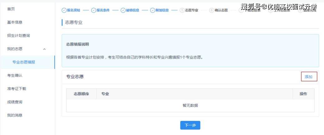Click the checkmark icon beside 报名条件 step

coord(93,10)
